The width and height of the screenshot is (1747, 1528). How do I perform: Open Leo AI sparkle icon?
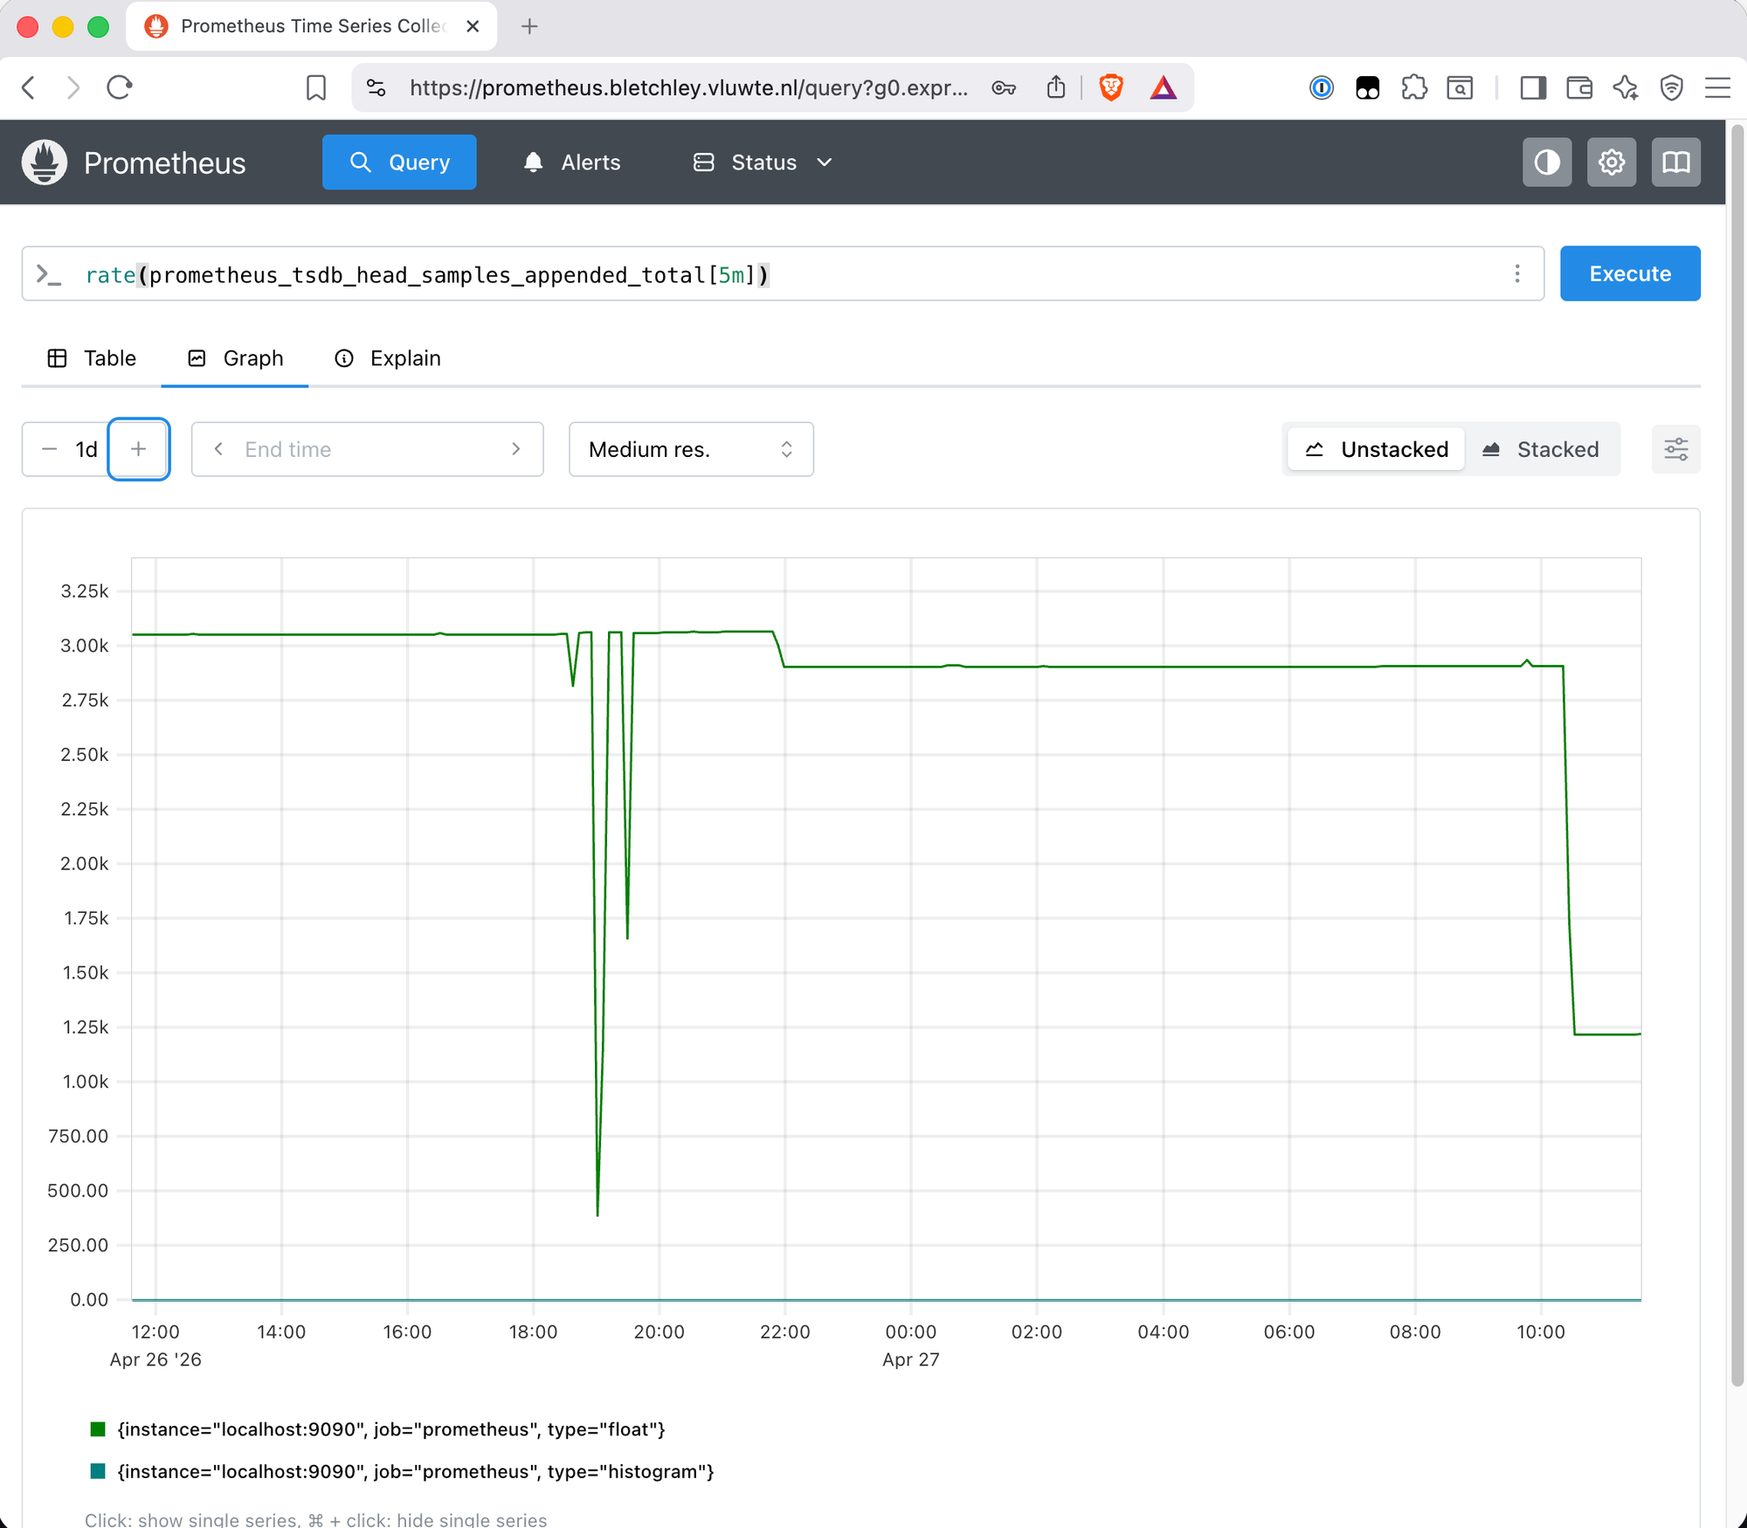1626,87
